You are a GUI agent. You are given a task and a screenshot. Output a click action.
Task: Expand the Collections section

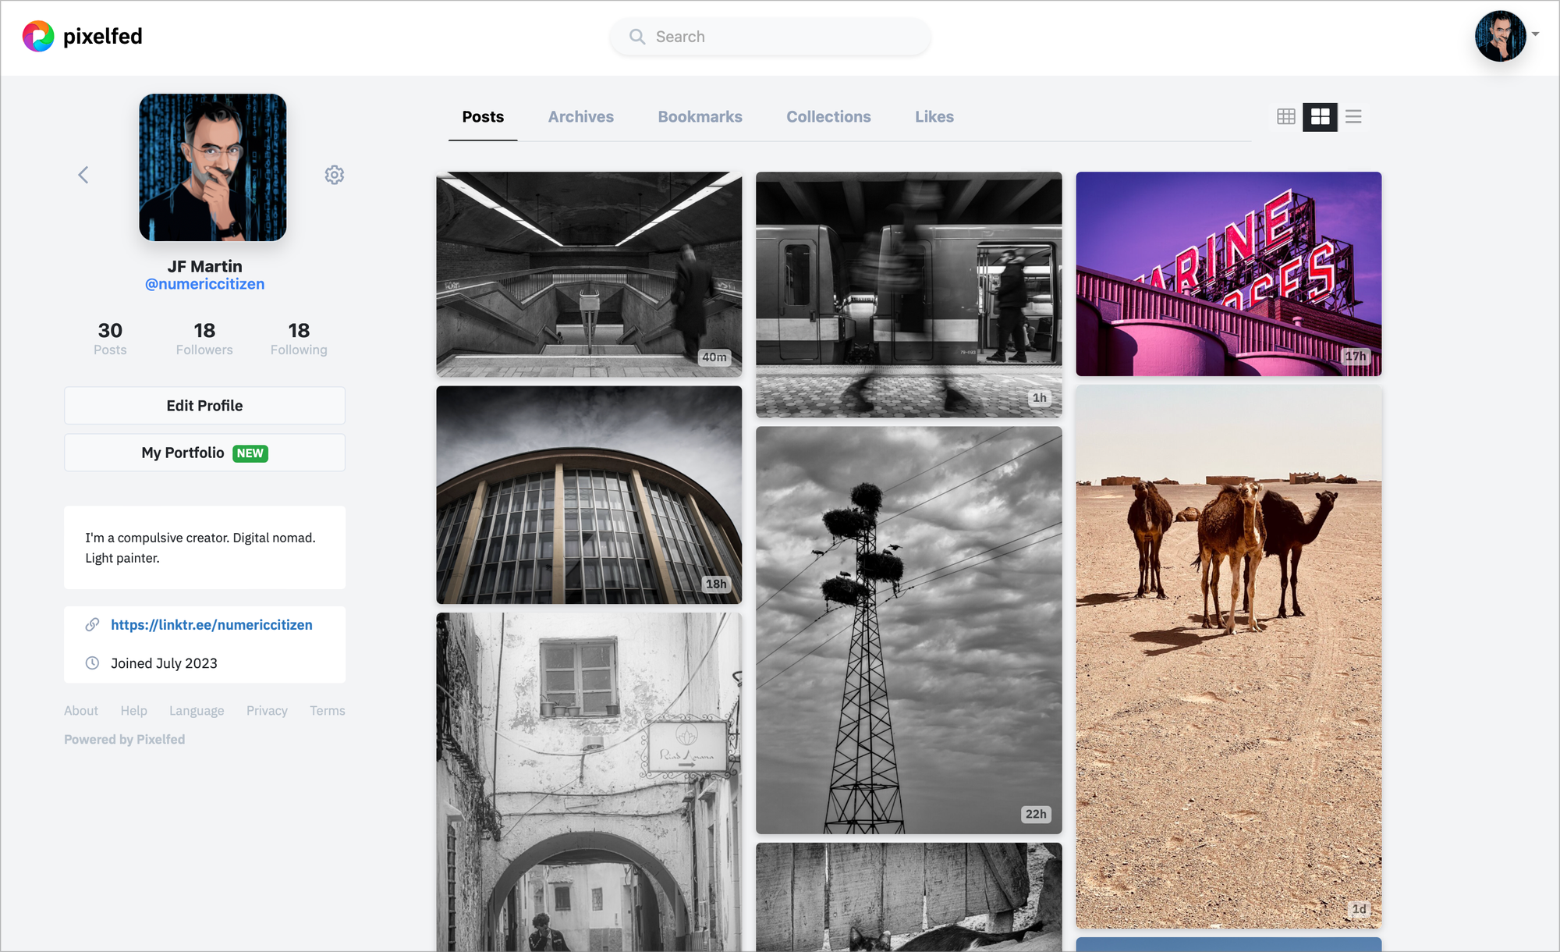click(x=828, y=116)
